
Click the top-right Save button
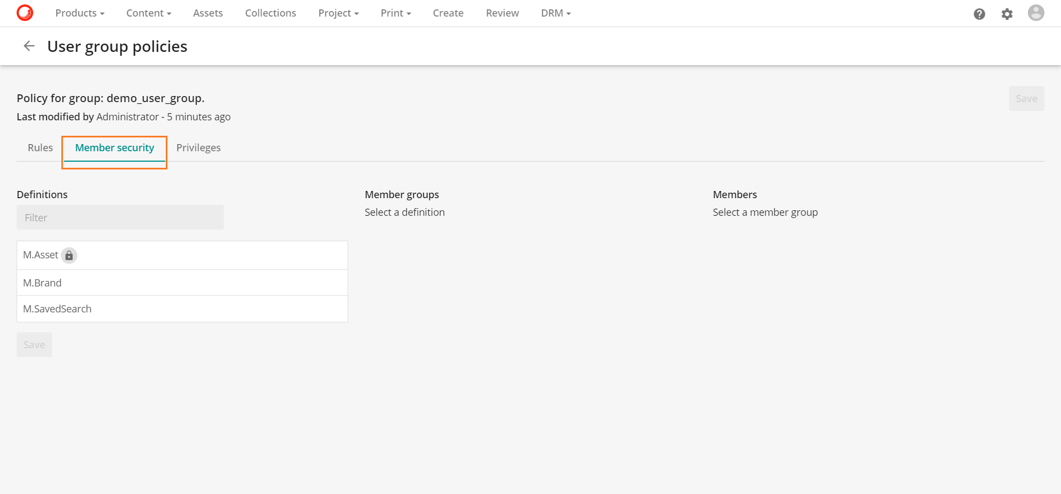click(1026, 99)
